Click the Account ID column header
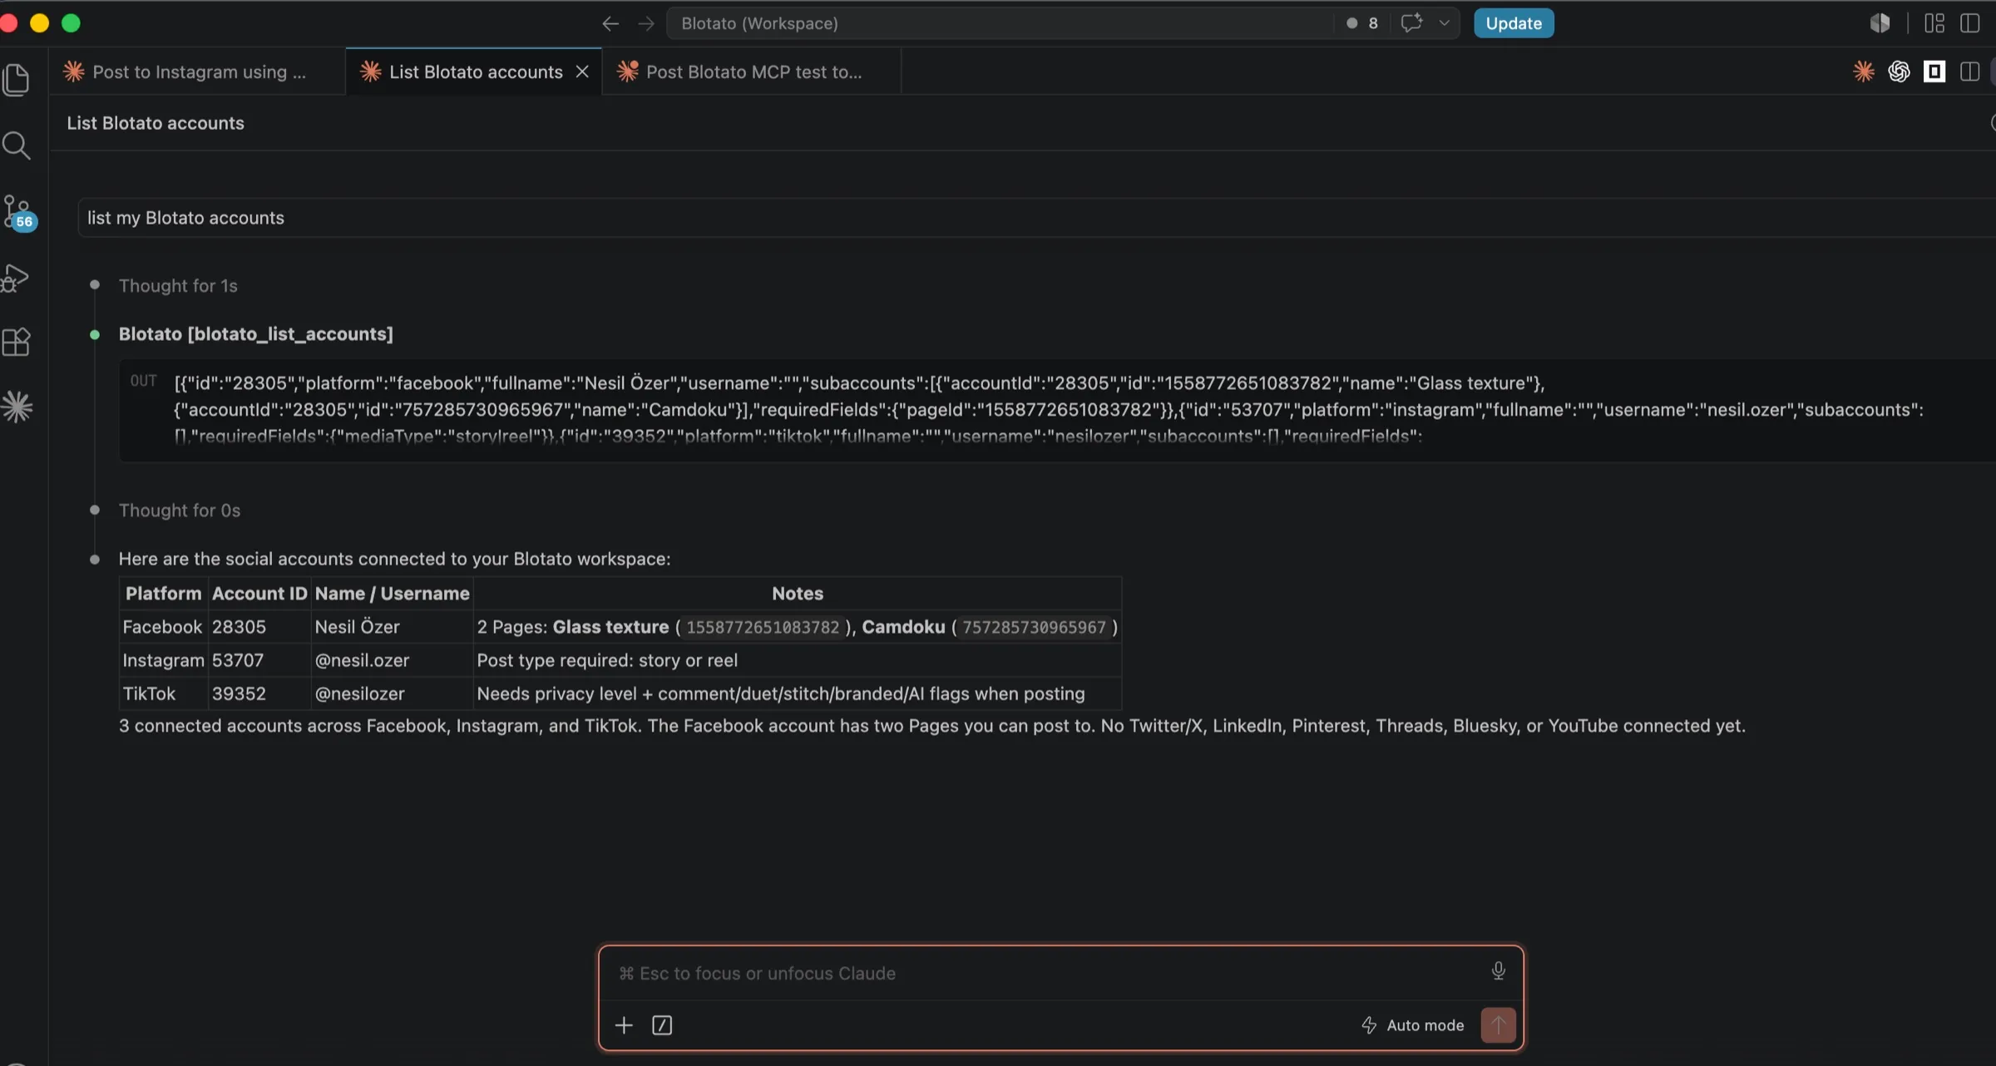The width and height of the screenshot is (1996, 1066). click(259, 593)
